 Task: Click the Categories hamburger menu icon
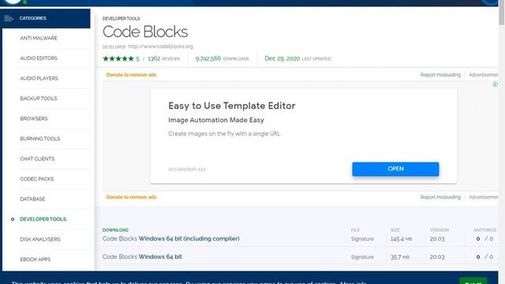click(x=9, y=18)
